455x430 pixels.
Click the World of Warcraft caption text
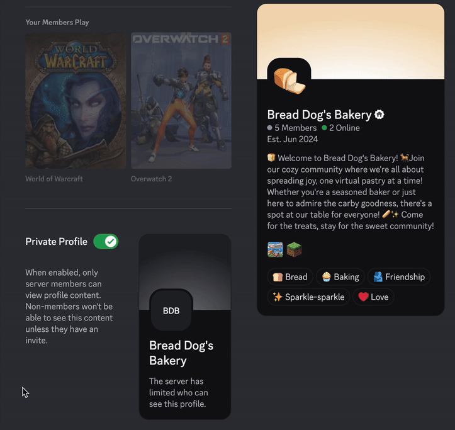[x=54, y=179]
